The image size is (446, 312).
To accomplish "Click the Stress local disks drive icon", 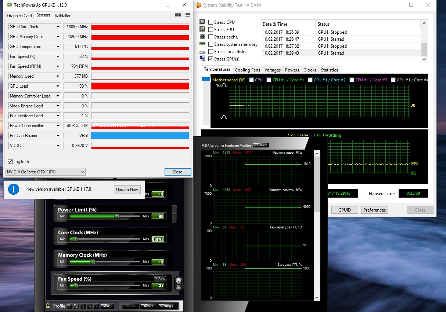I will tap(202, 52).
